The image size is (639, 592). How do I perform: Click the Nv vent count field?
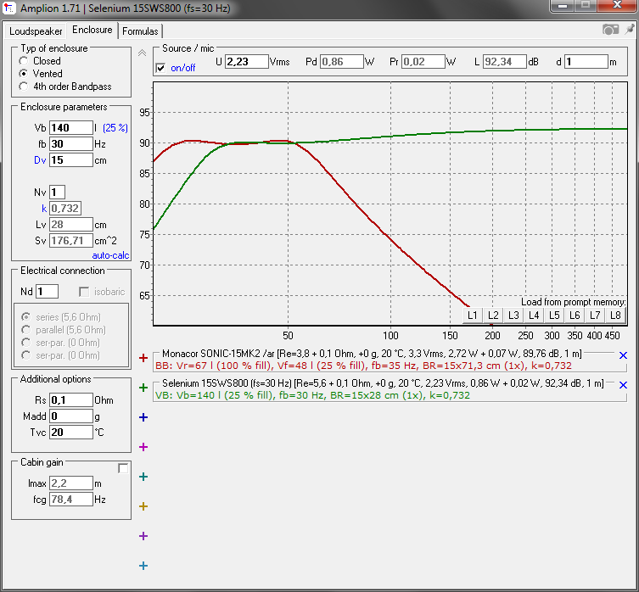pyautogui.click(x=57, y=193)
